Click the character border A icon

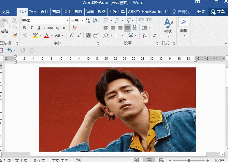(x=96, y=20)
